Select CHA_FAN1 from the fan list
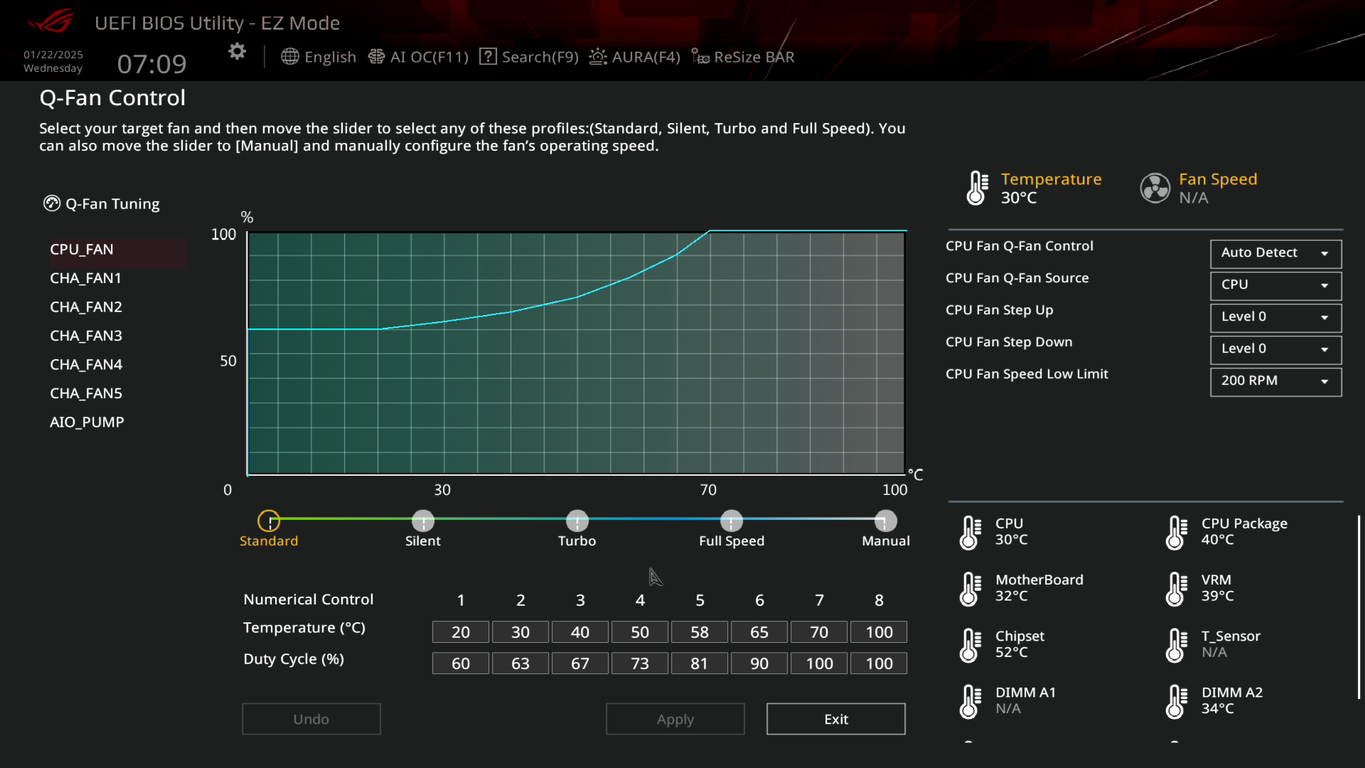 tap(85, 277)
